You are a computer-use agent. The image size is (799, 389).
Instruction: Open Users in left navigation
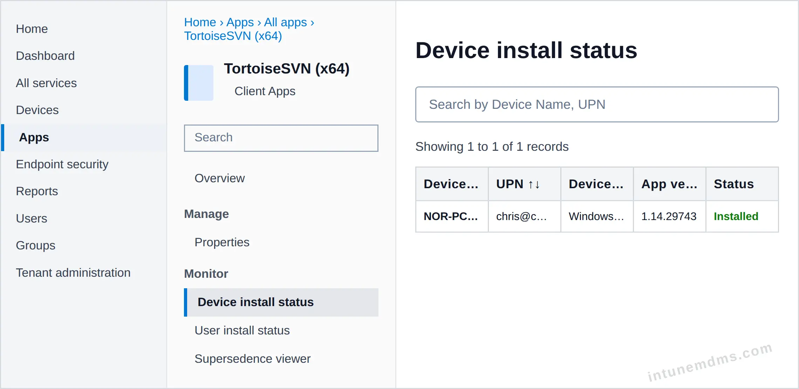pyautogui.click(x=32, y=218)
